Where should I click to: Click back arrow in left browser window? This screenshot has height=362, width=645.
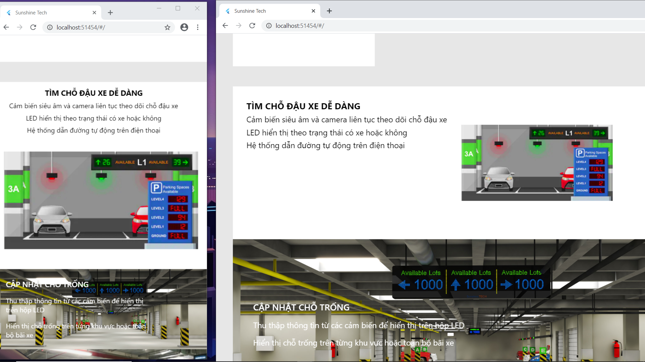(6, 27)
